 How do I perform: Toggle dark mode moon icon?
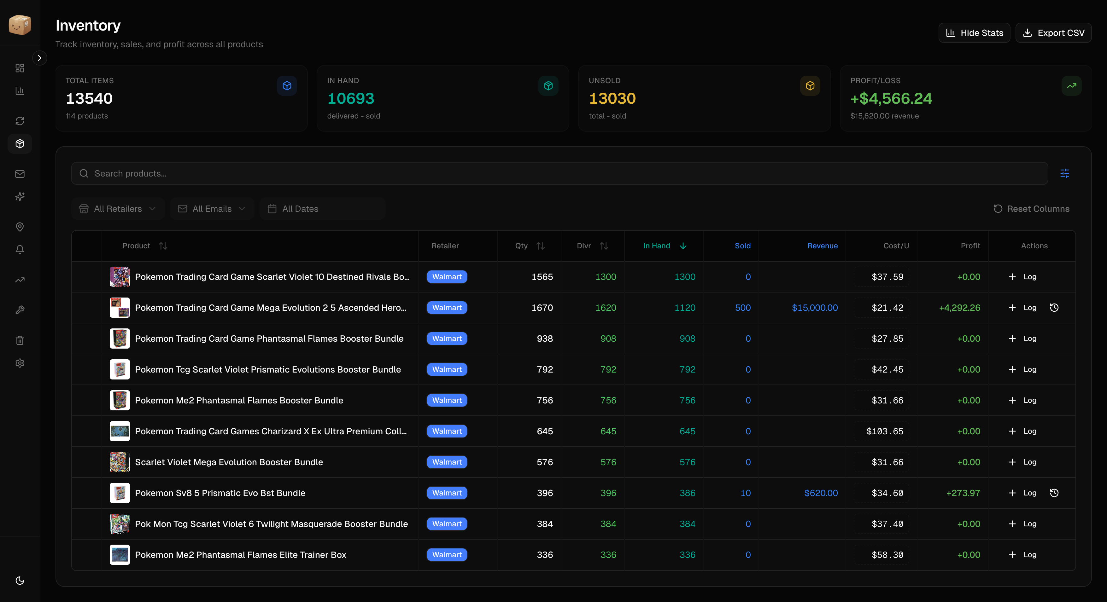tap(20, 581)
